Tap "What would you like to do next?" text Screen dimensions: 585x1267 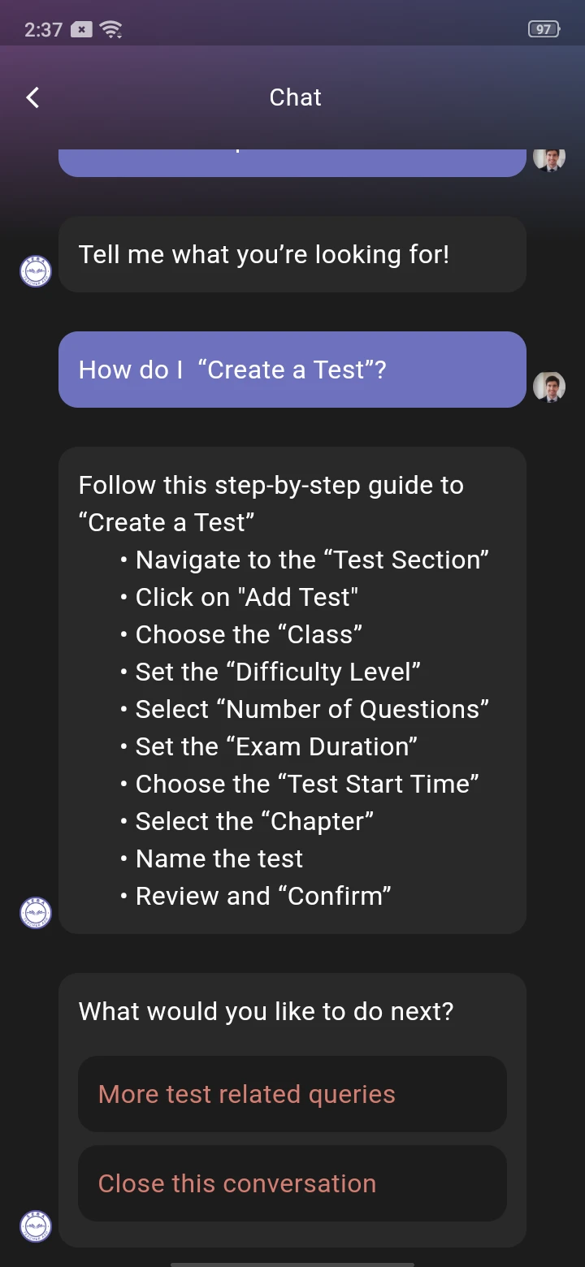click(x=266, y=1011)
